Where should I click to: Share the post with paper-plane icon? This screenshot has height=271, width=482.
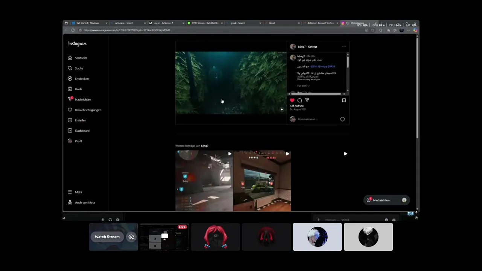point(307,100)
